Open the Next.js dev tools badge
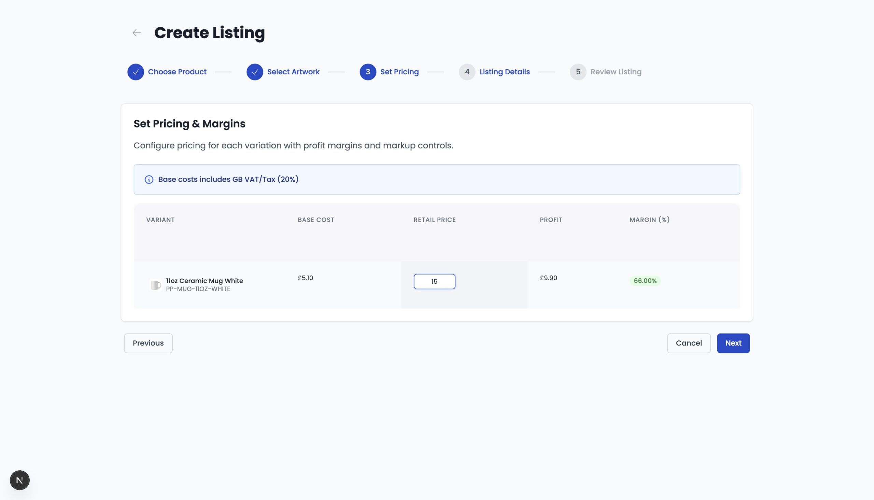Screen dimensions: 874x500 pyautogui.click(x=19, y=480)
